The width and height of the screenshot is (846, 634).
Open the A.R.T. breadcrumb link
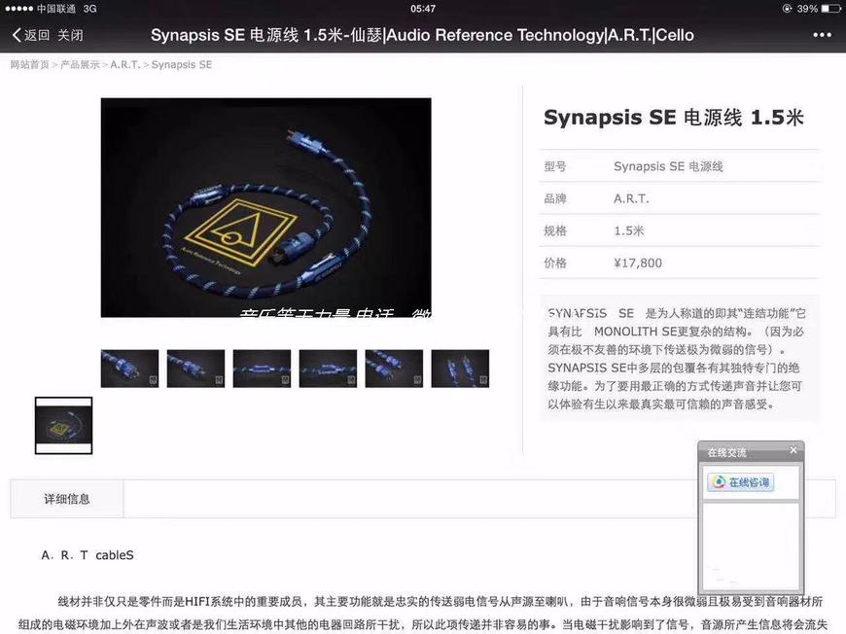point(125,65)
